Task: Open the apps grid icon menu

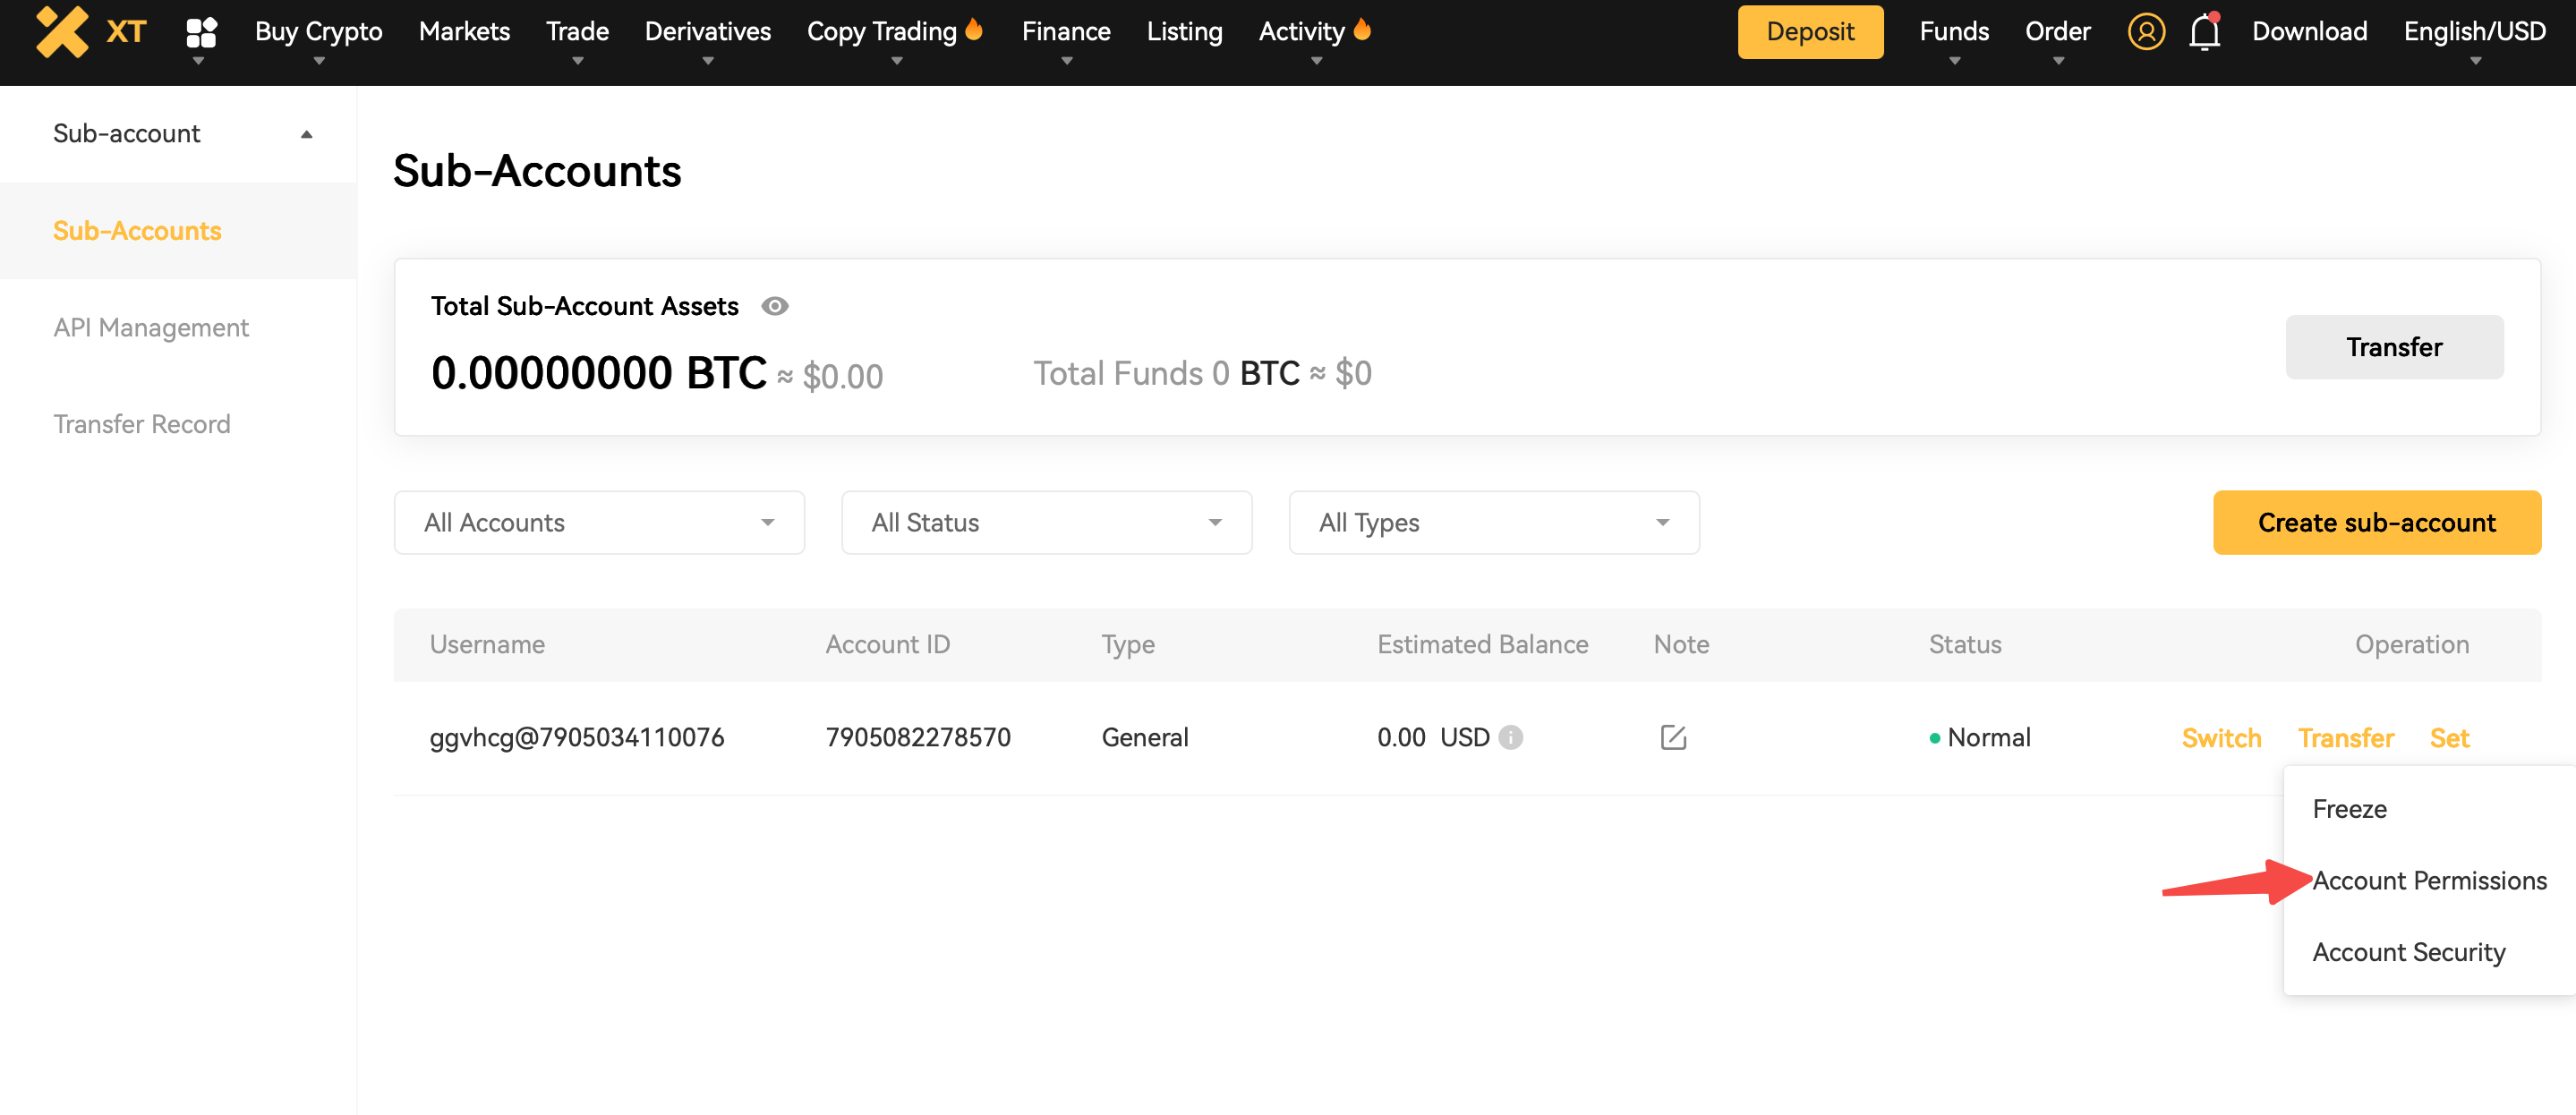Action: tap(201, 32)
